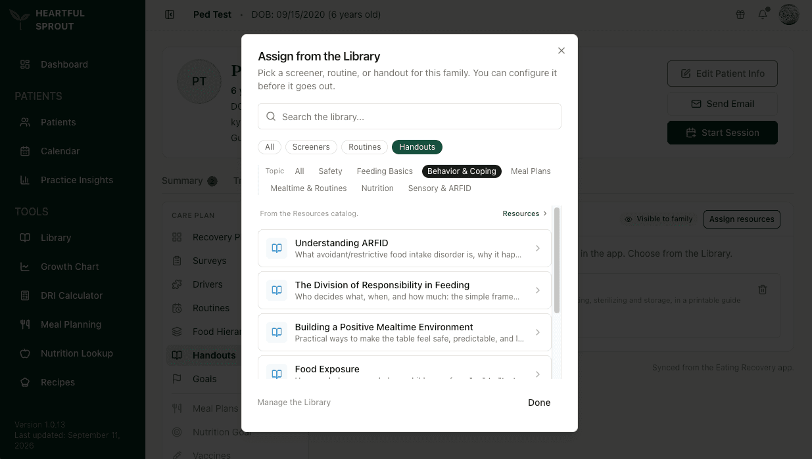Open the gift icon in top bar

tap(740, 14)
